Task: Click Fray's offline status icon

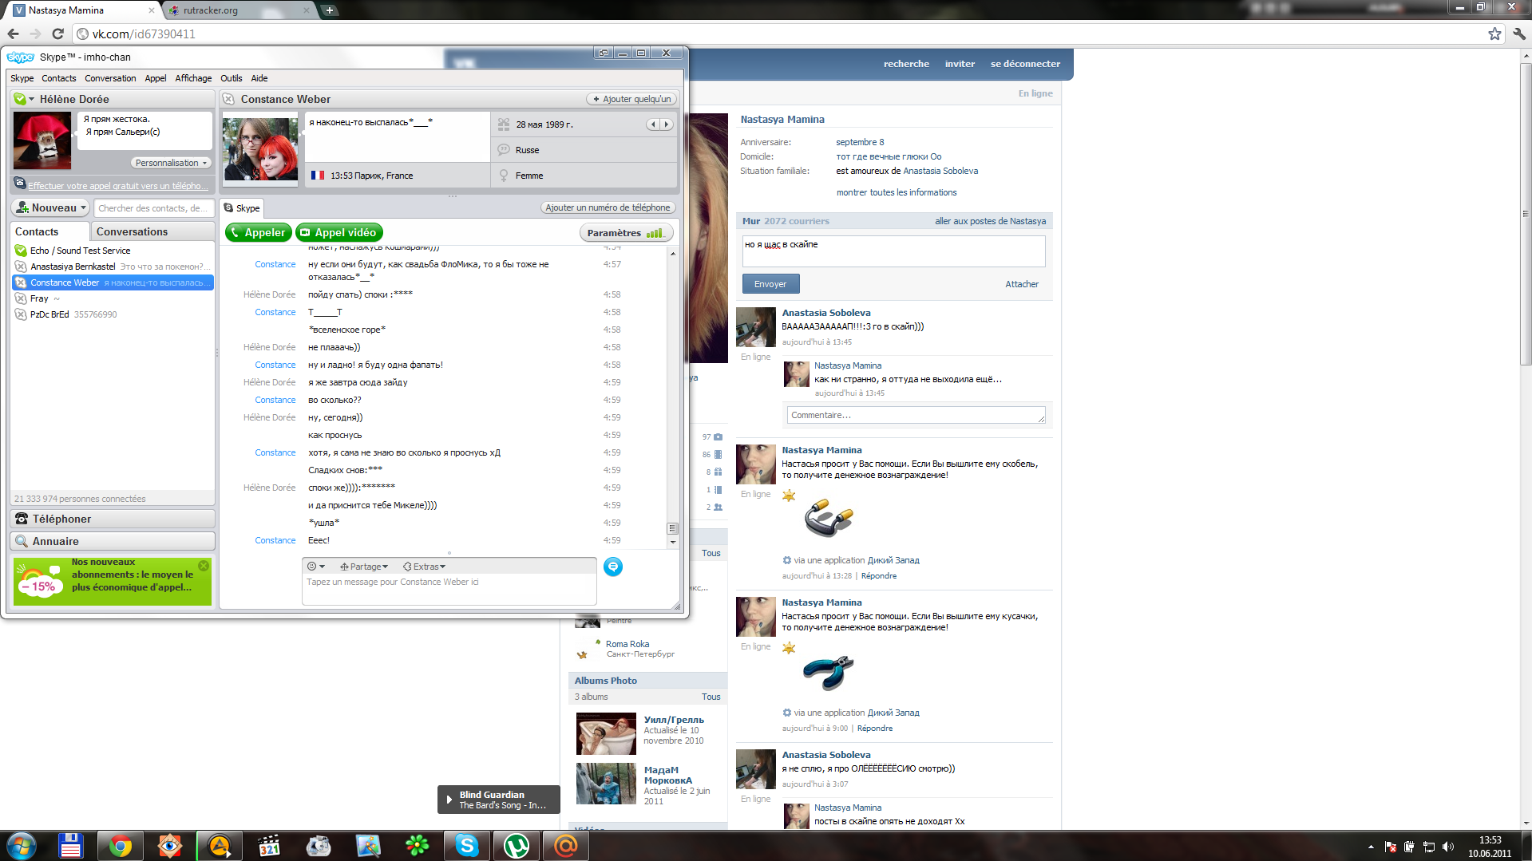Action: pyautogui.click(x=21, y=298)
